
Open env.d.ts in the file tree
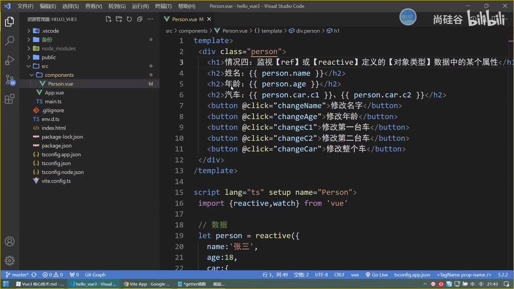tap(50, 119)
